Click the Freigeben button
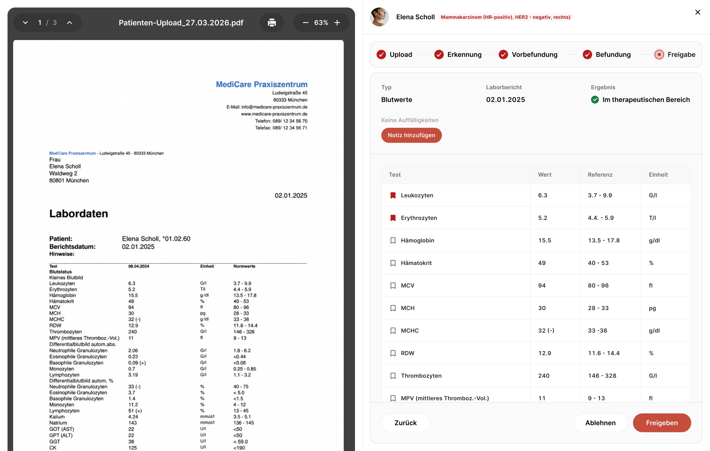Image resolution: width=710 pixels, height=451 pixels. [662, 423]
